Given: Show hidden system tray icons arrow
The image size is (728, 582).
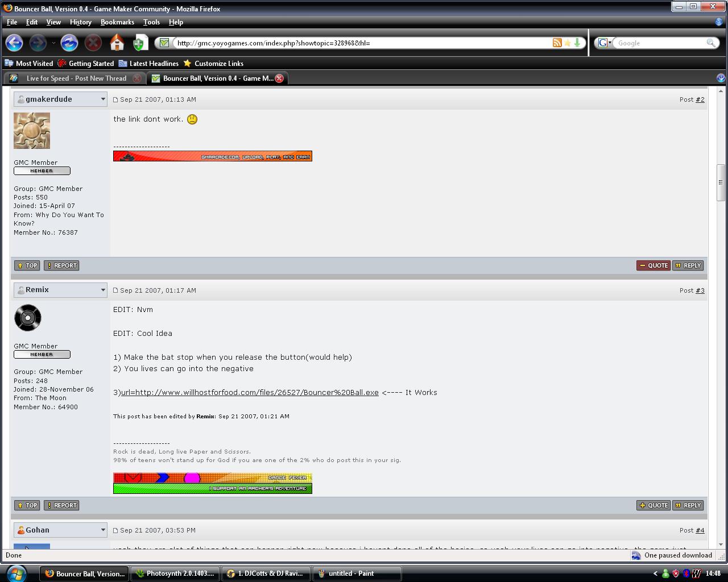Looking at the screenshot, I should pyautogui.click(x=655, y=573).
